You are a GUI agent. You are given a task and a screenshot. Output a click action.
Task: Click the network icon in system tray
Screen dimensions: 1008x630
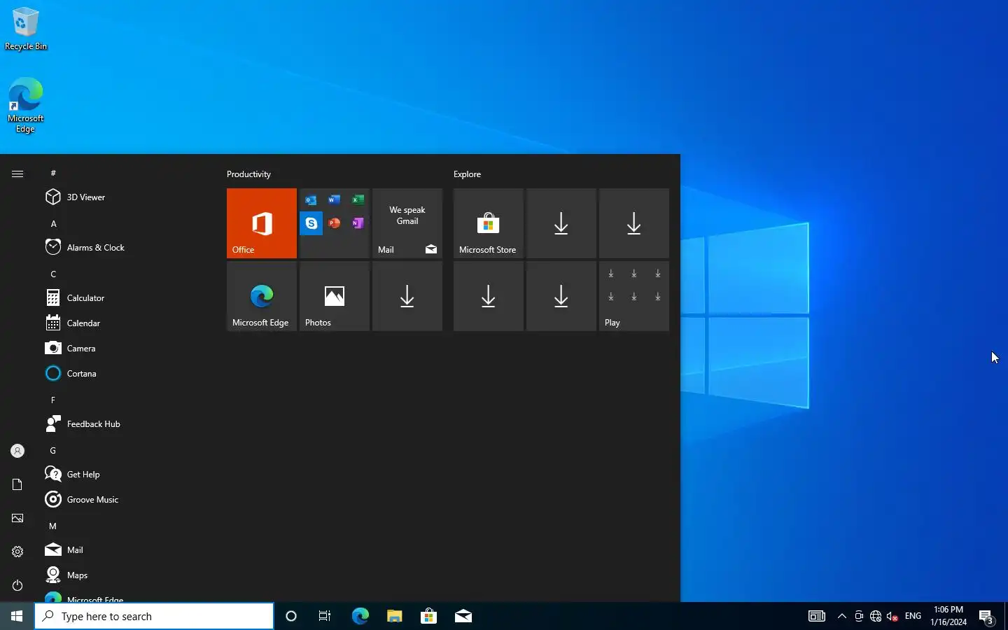point(876,616)
